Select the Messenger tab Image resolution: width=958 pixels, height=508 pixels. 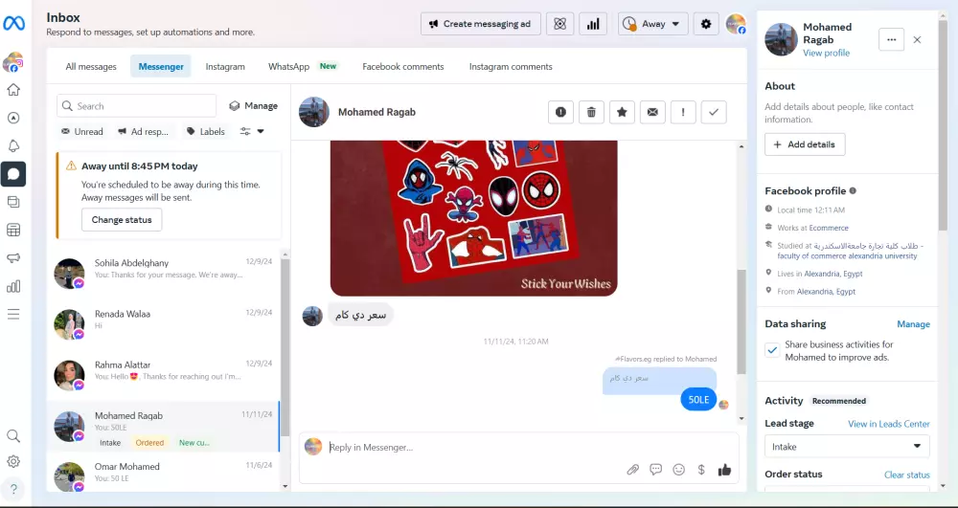161,66
